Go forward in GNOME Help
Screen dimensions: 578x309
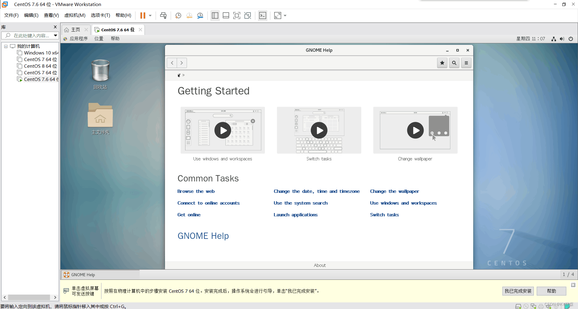point(182,63)
